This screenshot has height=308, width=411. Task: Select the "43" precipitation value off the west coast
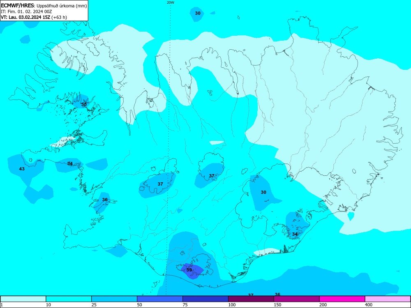click(x=22, y=169)
